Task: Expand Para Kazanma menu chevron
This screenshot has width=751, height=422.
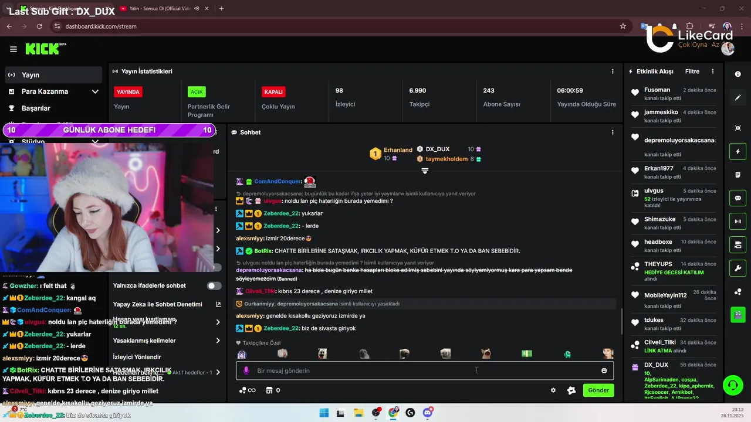Action: point(95,91)
